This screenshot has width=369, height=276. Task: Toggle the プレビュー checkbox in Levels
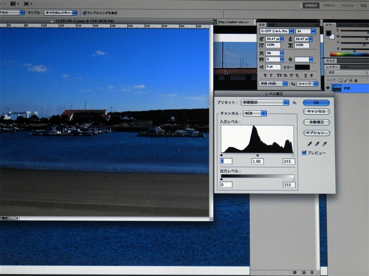tap(304, 153)
